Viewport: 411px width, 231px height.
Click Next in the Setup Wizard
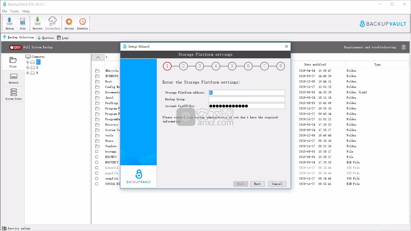(x=257, y=184)
